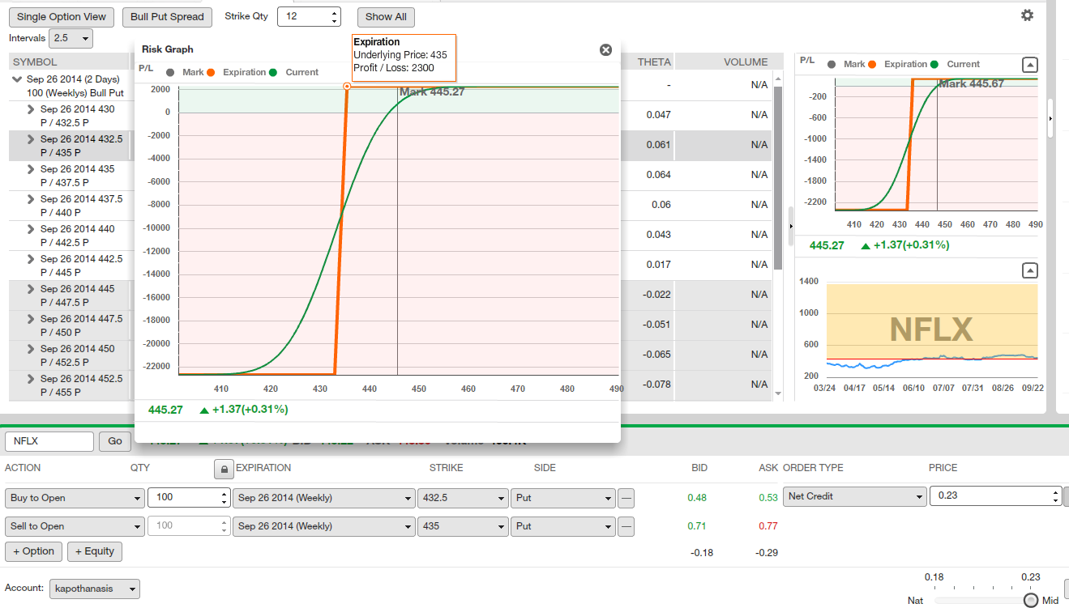
Task: Click the Show All button
Action: tap(386, 16)
